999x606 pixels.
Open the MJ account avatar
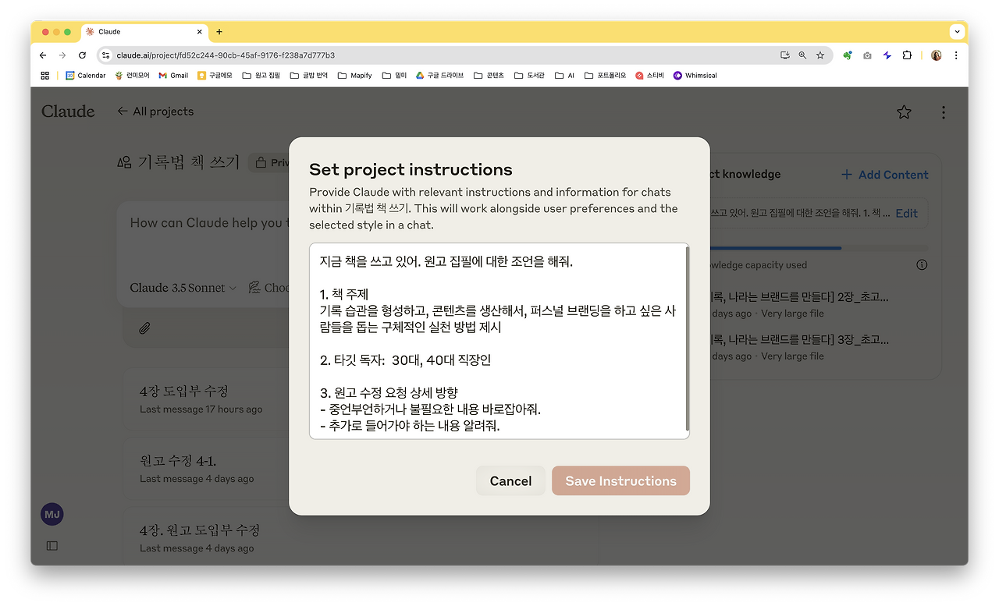coord(52,514)
